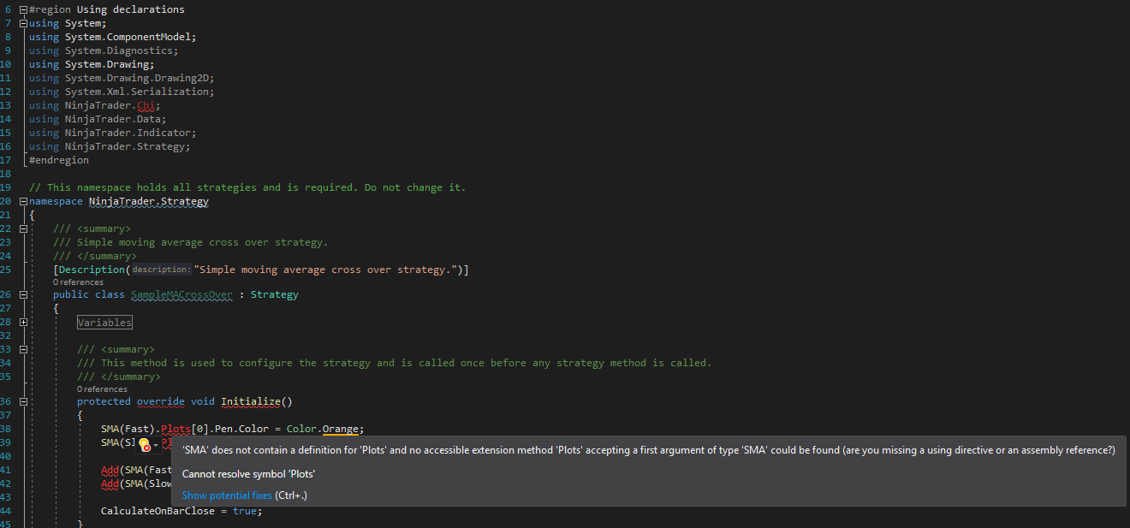This screenshot has height=528, width=1130.
Task: Click the underlined Cbi namespace on line 13
Action: coord(146,105)
